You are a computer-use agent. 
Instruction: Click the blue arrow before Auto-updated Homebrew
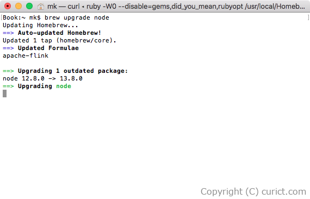click(8, 33)
